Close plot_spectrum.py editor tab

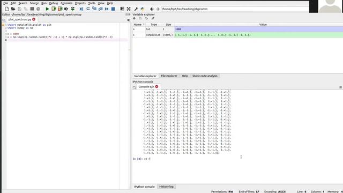point(34,19)
